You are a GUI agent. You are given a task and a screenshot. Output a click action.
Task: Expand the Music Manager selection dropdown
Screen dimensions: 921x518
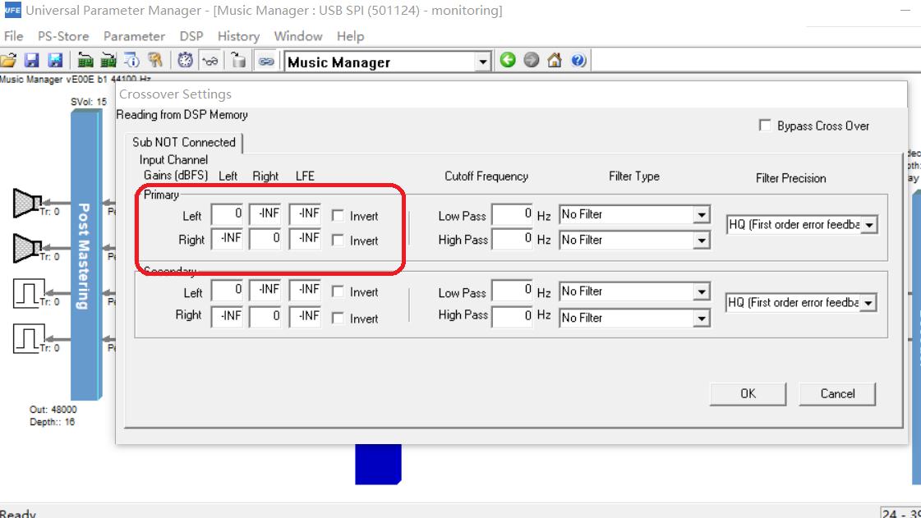(x=483, y=60)
